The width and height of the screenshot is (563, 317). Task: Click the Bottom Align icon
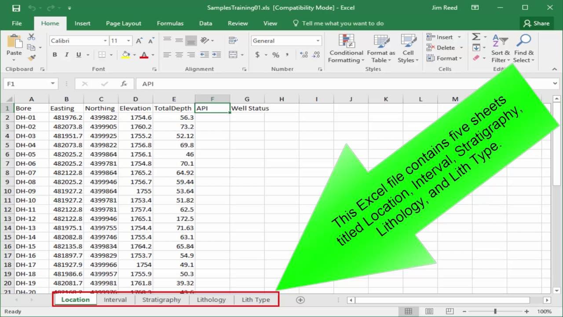(x=191, y=41)
